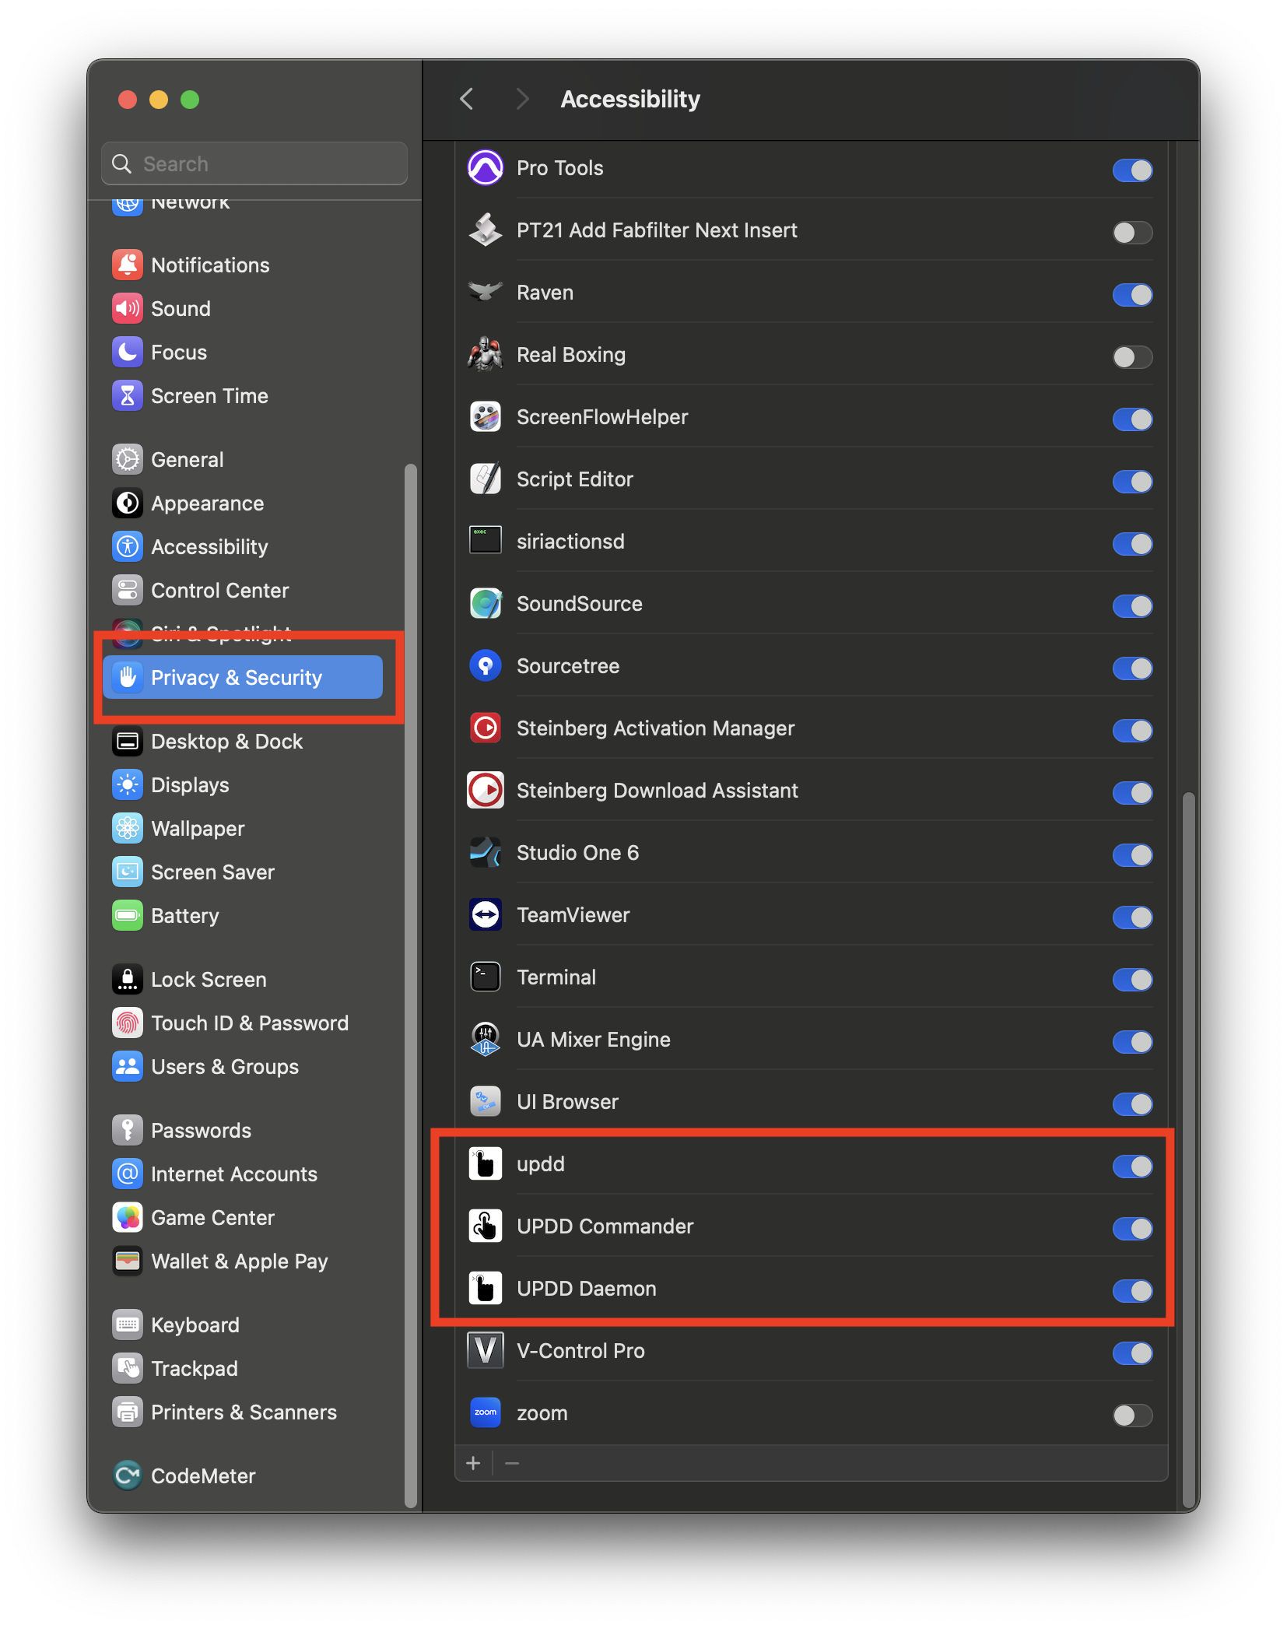
Task: Toggle off the updd switch
Action: coord(1132,1166)
